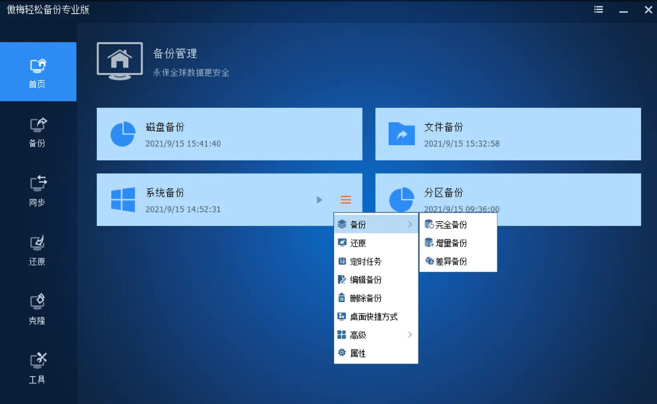The image size is (657, 404).
Task: Open the top-right list menu icon
Action: (x=598, y=9)
